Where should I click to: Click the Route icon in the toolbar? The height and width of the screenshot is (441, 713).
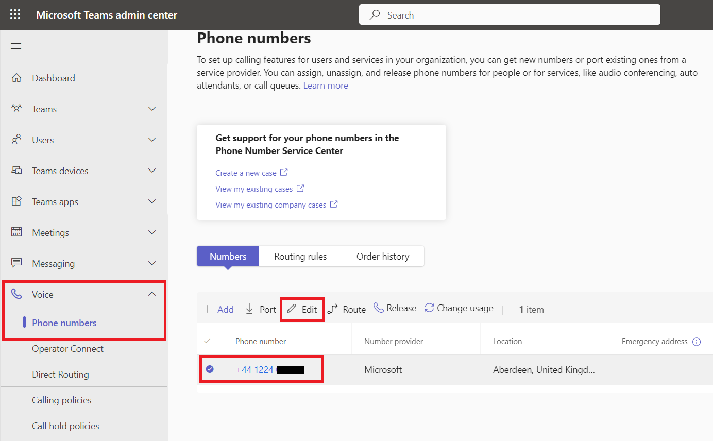pos(333,309)
